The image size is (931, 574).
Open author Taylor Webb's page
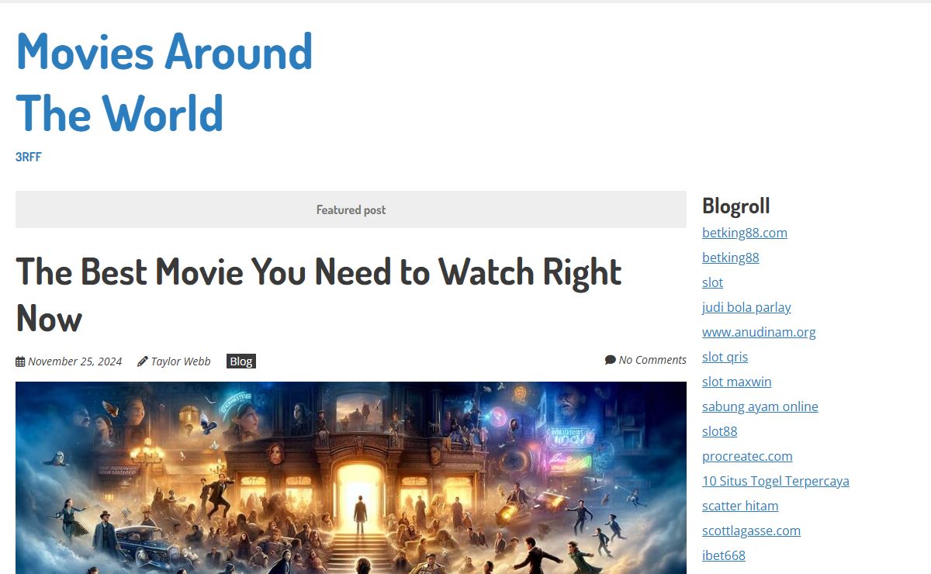[181, 361]
